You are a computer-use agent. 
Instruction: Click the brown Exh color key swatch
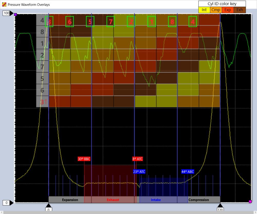[x=240, y=10]
